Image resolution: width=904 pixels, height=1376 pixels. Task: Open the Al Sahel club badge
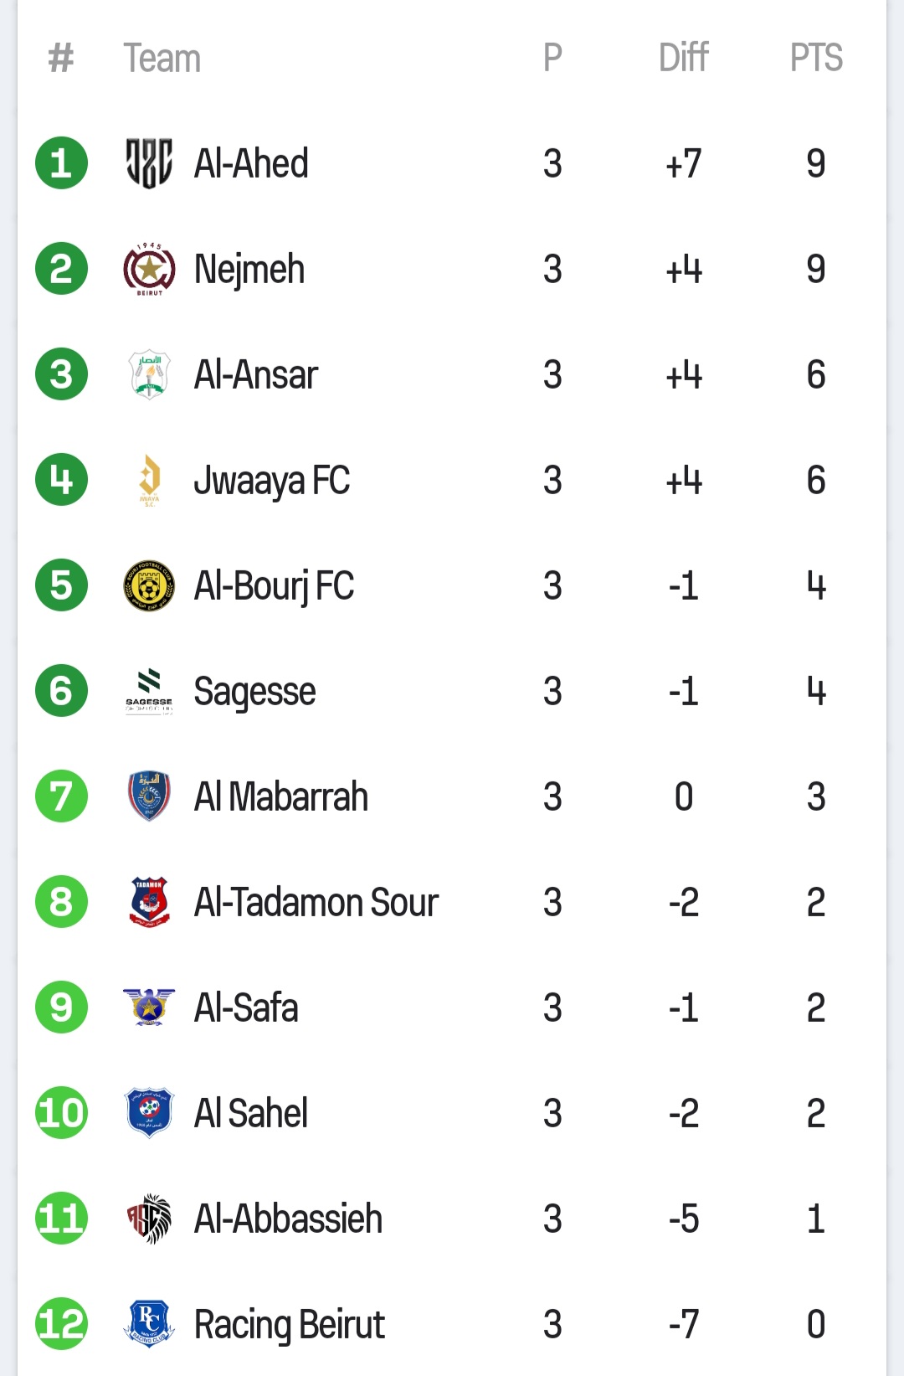pos(149,1113)
